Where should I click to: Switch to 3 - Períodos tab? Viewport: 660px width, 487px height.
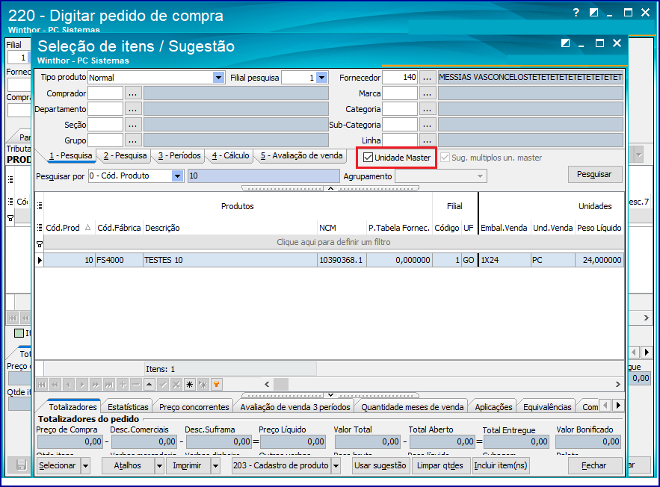pos(179,155)
